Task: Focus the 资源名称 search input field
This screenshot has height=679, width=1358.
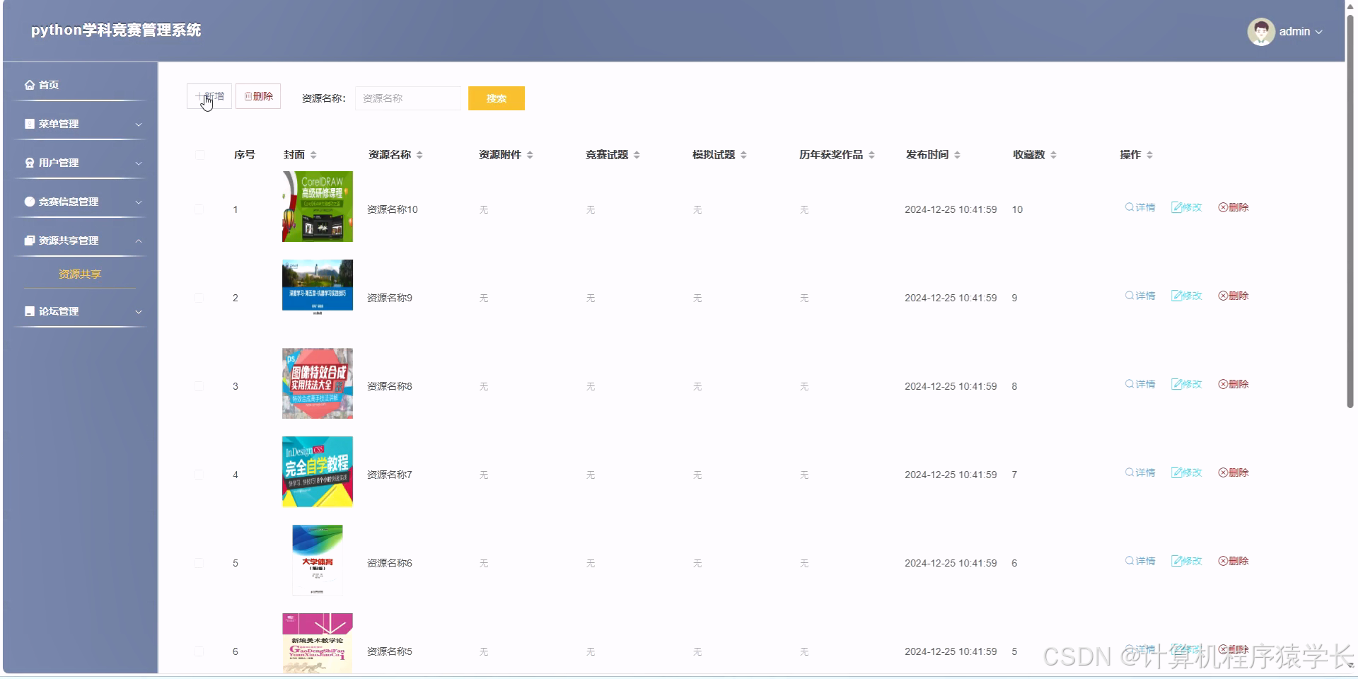Action: pyautogui.click(x=408, y=98)
